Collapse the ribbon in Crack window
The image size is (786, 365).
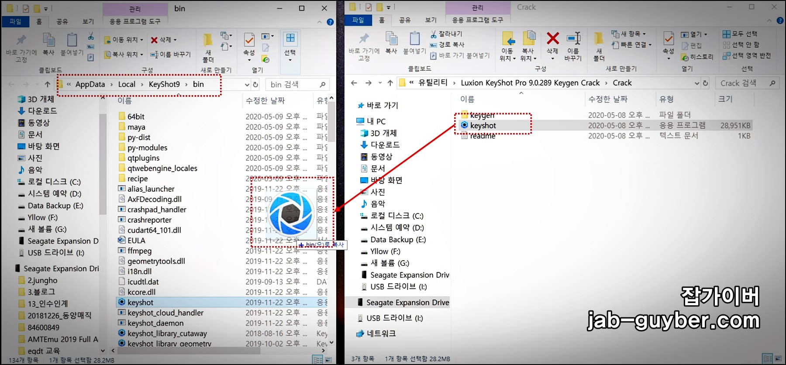click(769, 21)
